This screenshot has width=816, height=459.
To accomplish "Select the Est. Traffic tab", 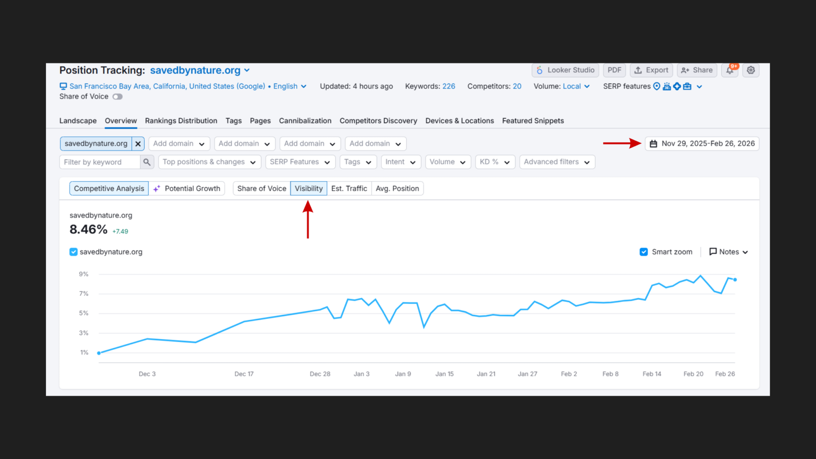I will pyautogui.click(x=349, y=188).
